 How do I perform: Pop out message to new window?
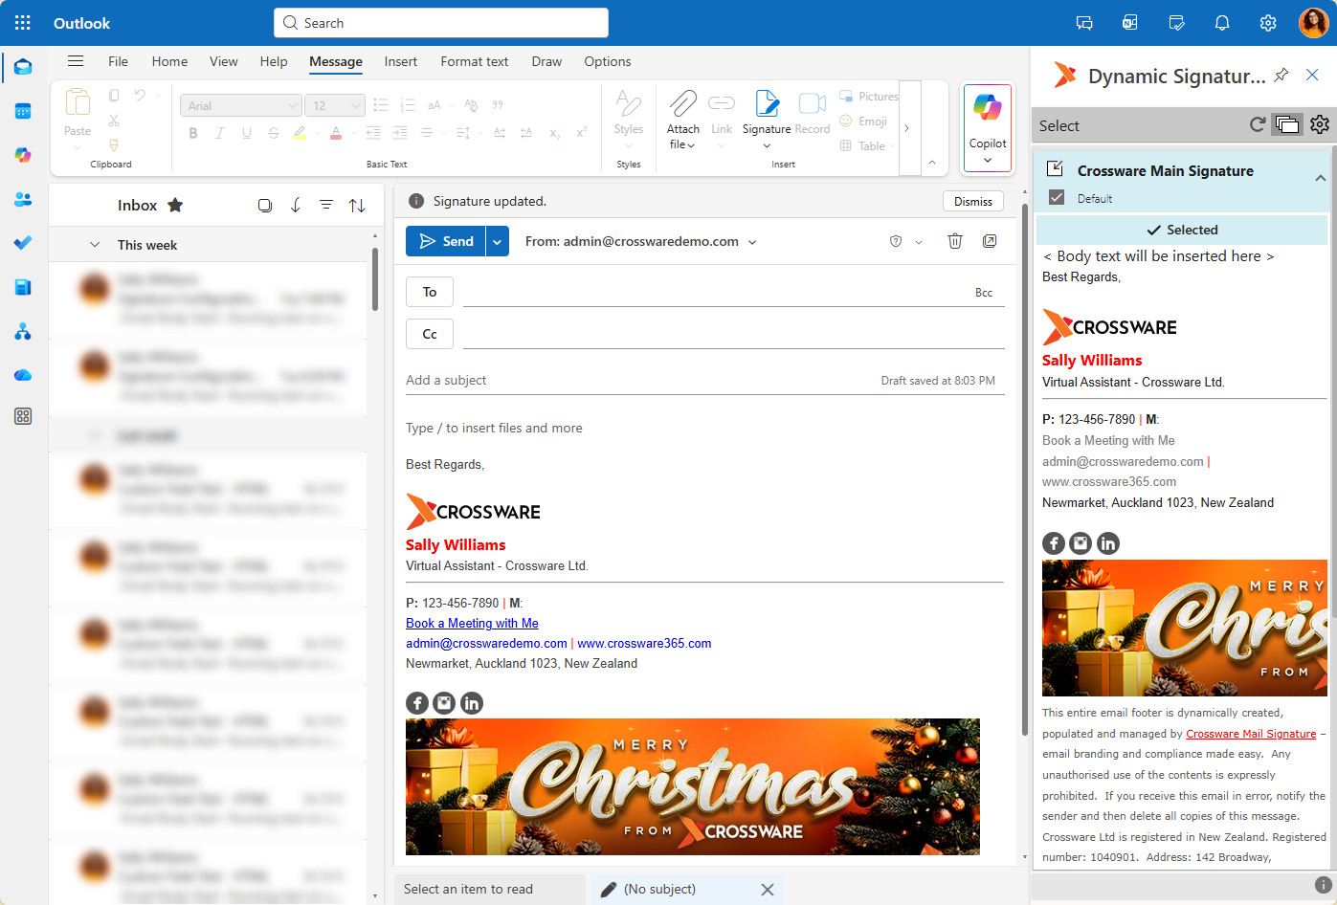point(990,241)
